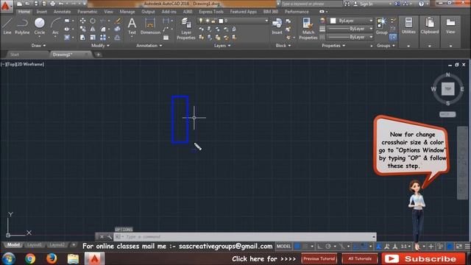Screen dimensions: 471x265
Task: Open the Manage ribbon tab
Action: [x=127, y=12]
